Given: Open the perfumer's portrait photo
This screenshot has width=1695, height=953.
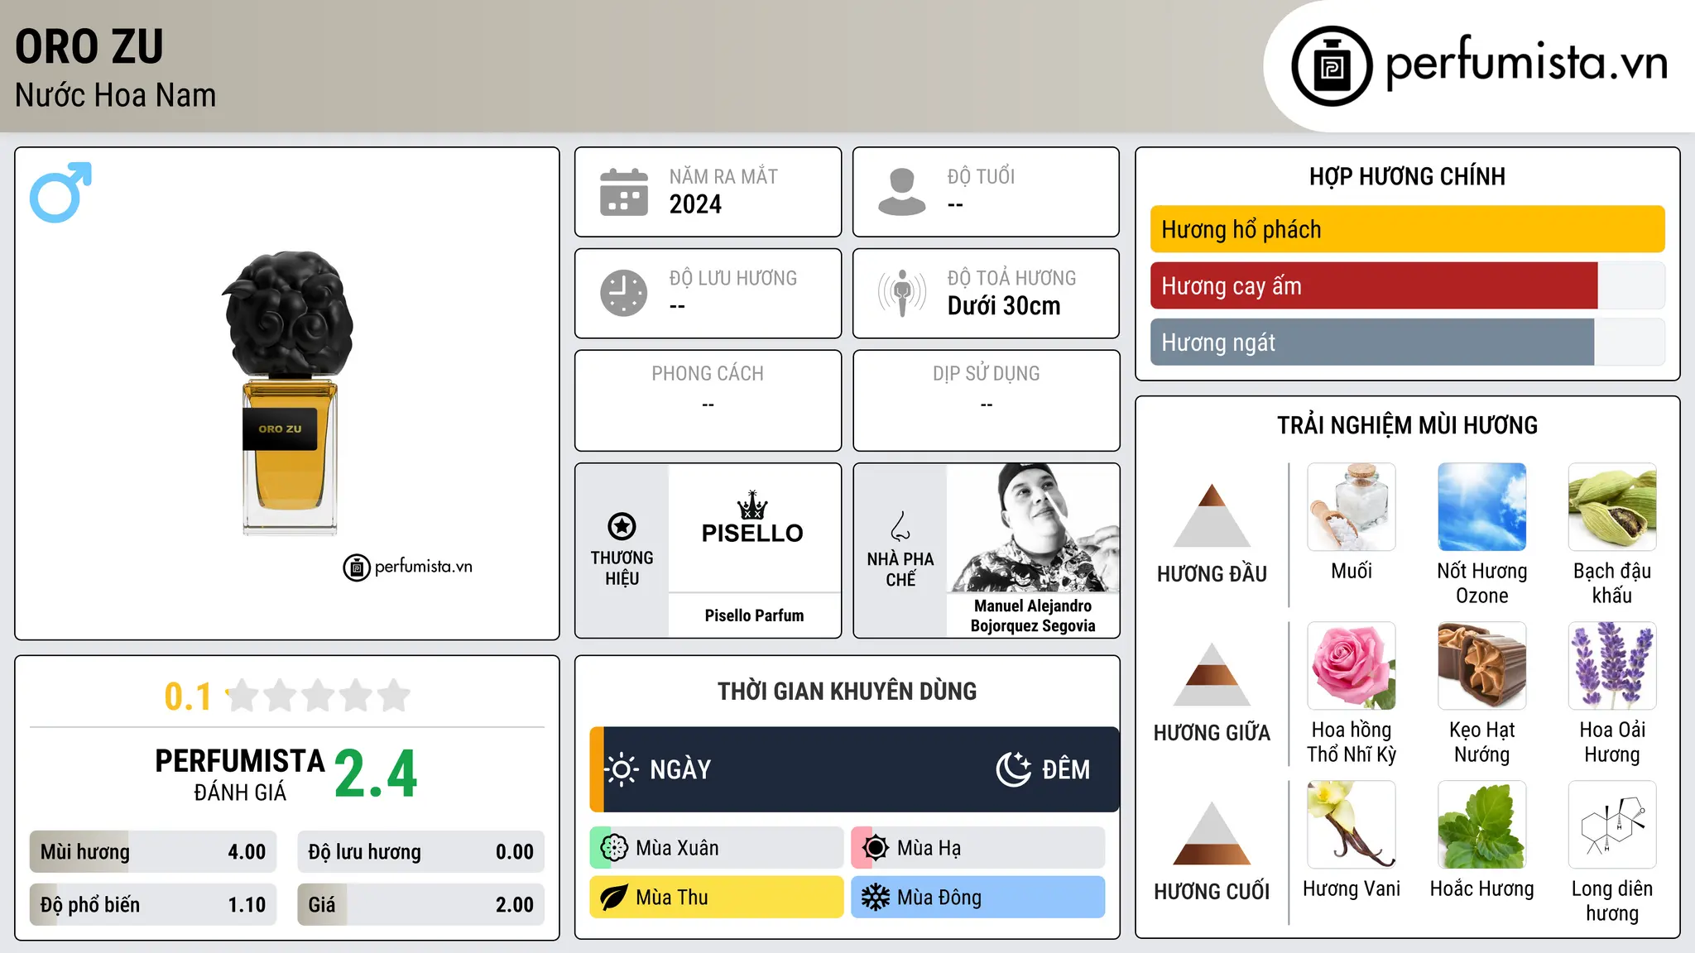Looking at the screenshot, I should [1033, 527].
